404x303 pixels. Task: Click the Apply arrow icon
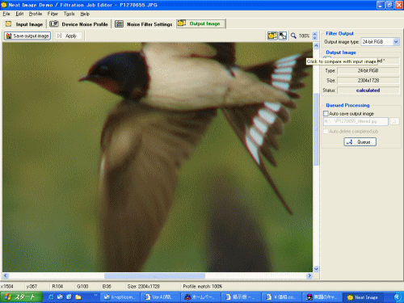click(x=60, y=36)
